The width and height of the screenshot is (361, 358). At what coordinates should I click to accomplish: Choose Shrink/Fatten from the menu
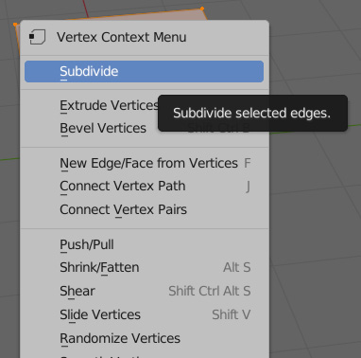tap(144, 268)
